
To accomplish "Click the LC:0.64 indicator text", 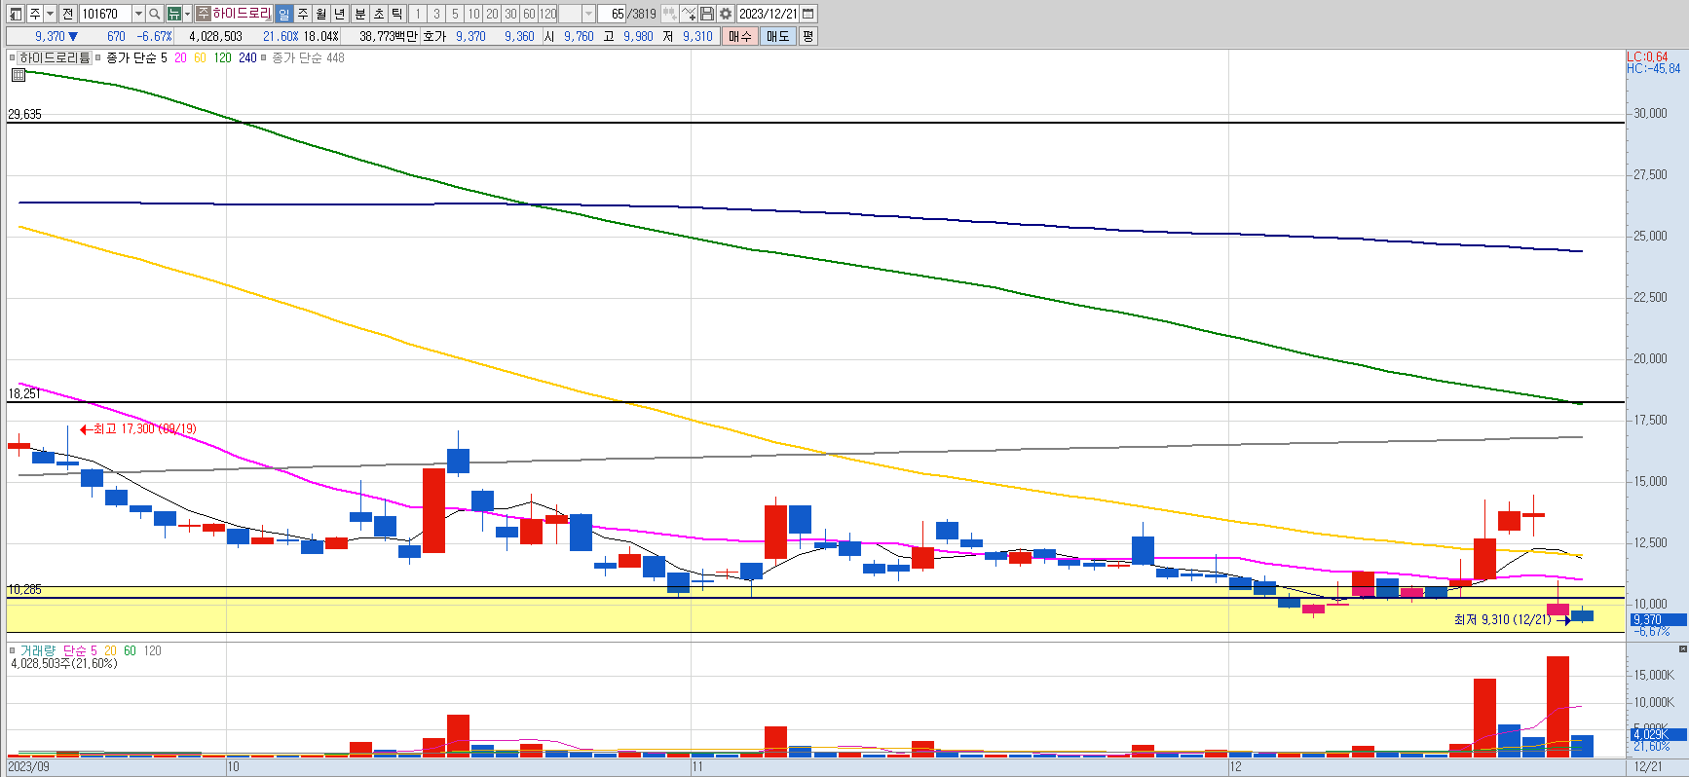I will [1647, 56].
